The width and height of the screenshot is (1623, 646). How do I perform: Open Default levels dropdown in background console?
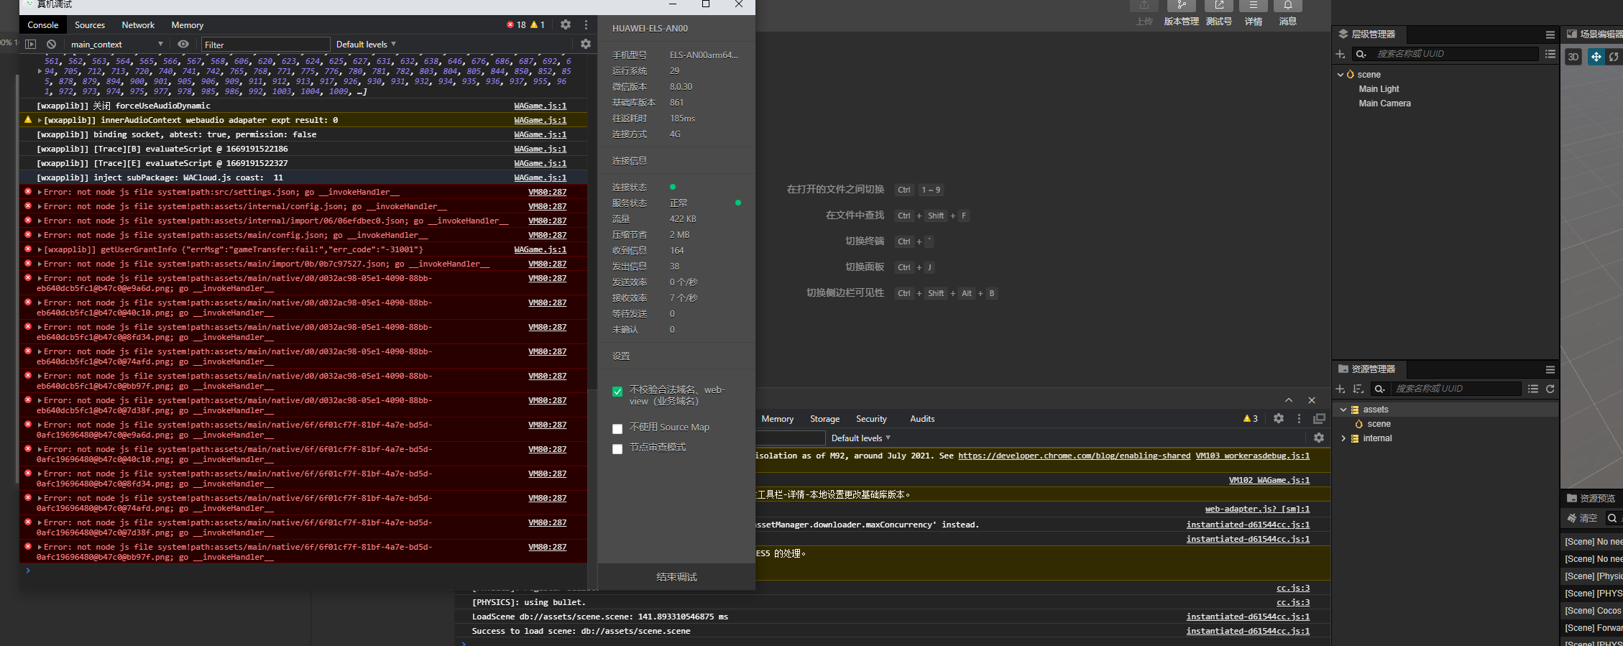tap(861, 438)
